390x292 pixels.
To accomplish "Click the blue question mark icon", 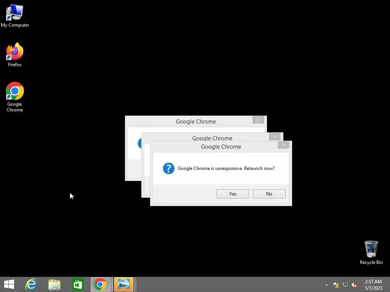I will click(x=169, y=168).
